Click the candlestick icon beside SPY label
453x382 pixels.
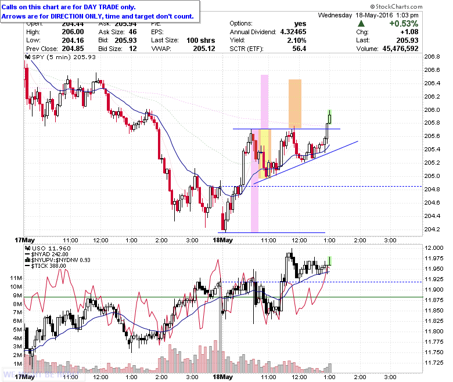tap(27, 57)
